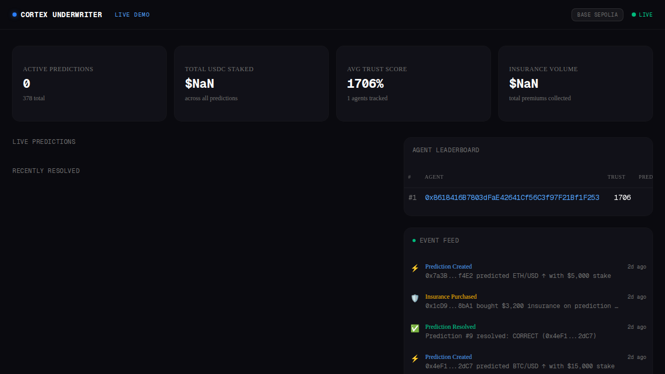Click the AGENT column header

click(434, 177)
